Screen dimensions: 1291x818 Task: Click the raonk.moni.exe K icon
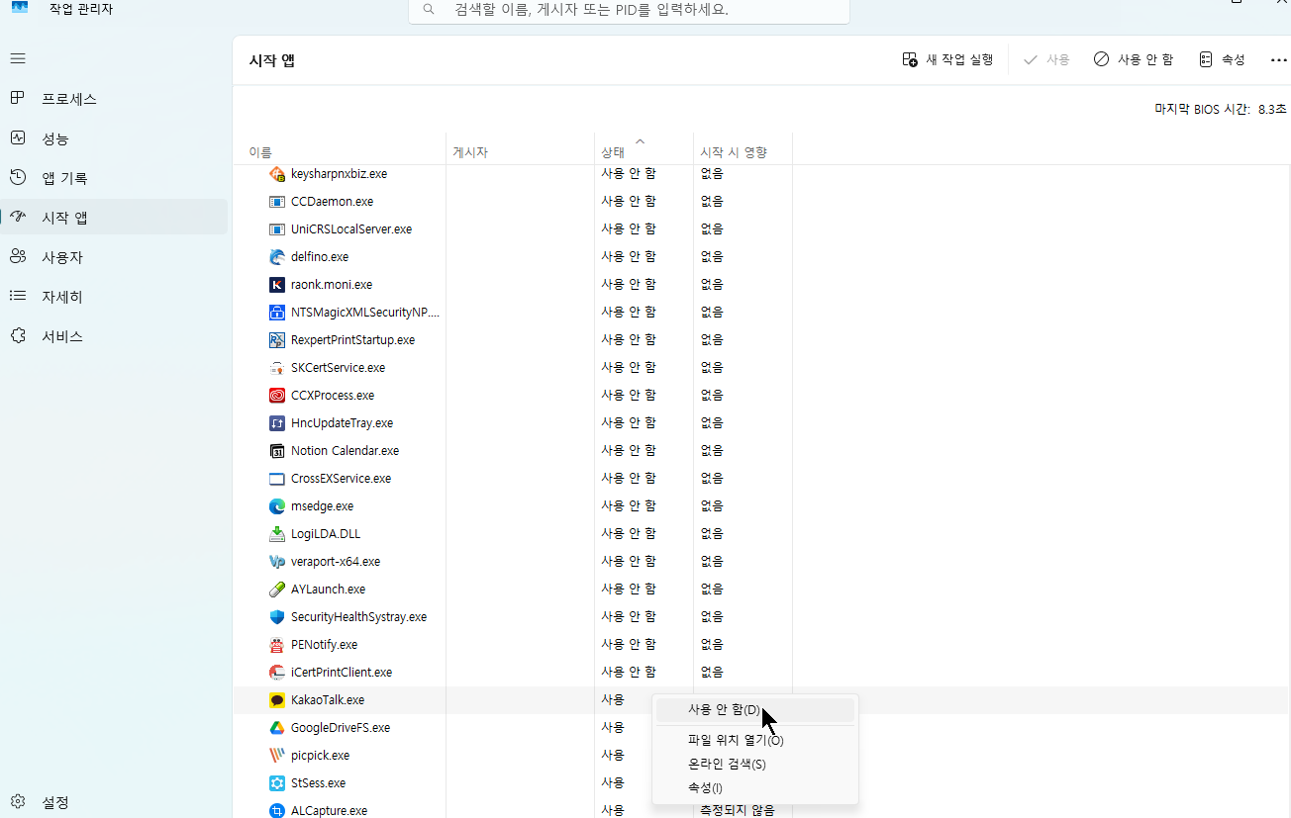point(277,285)
